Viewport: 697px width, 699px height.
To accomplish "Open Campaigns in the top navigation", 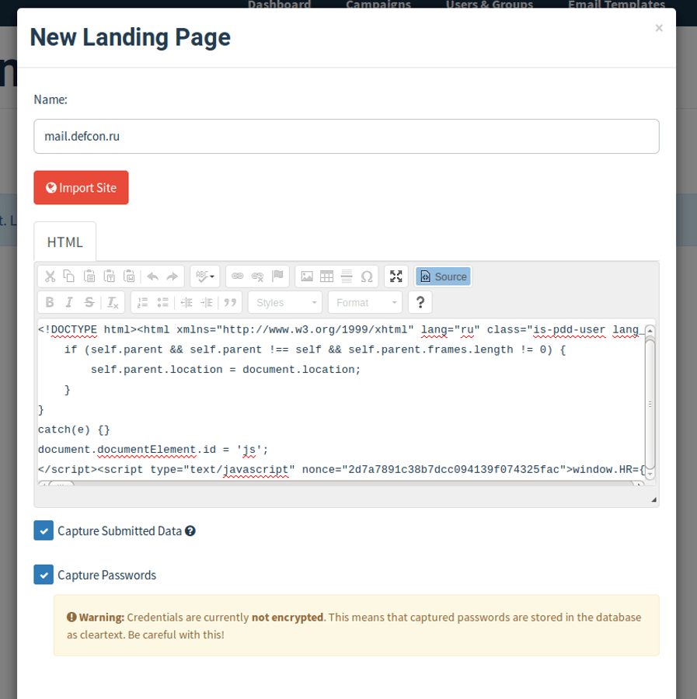I will pos(378,5).
